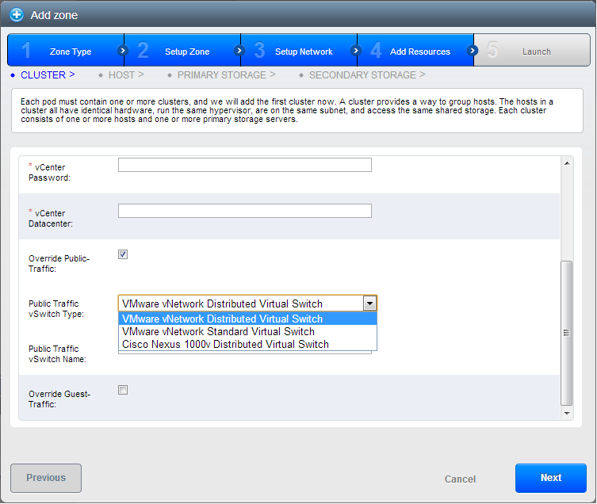
Task: Click the form's vertical scrollbar thumb
Action: [x=566, y=333]
